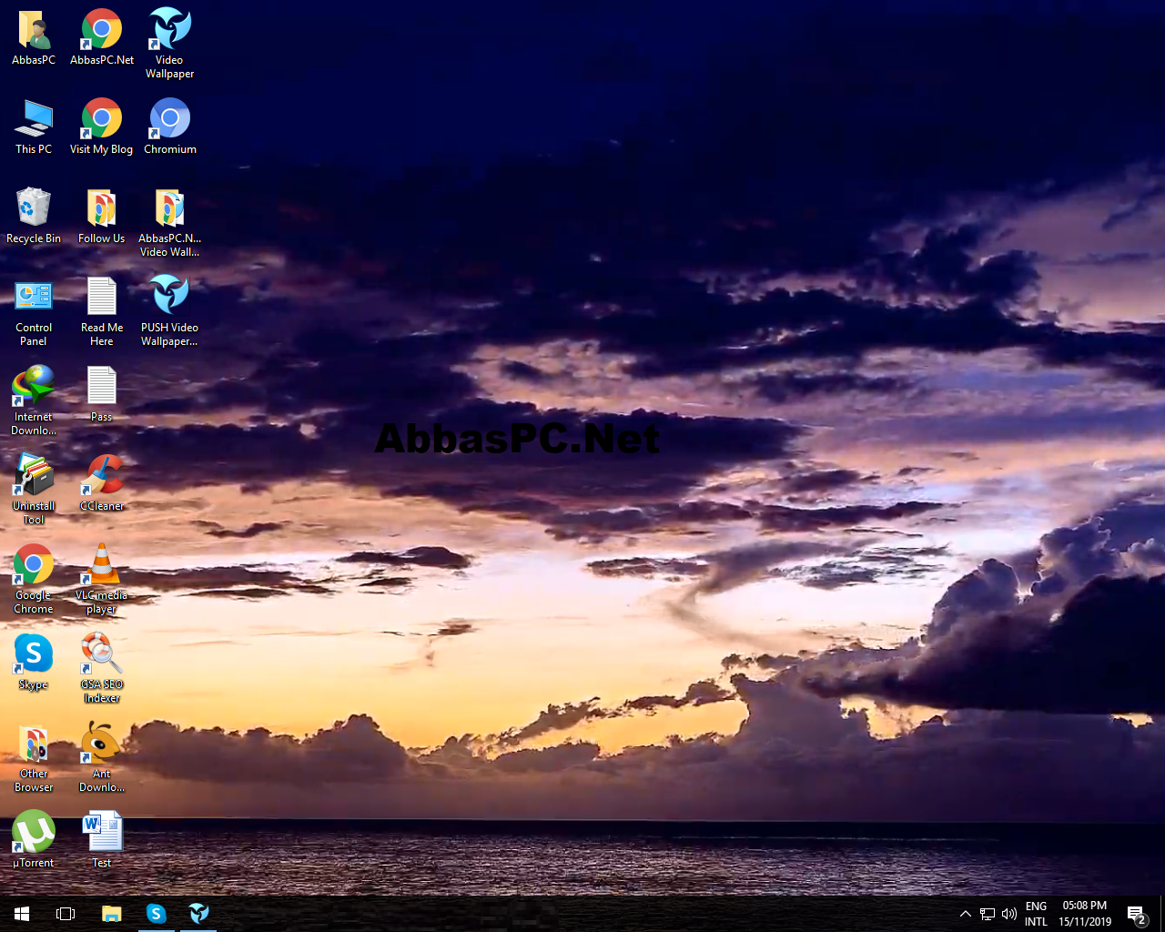Open the Control Panel icon
The width and height of the screenshot is (1165, 932).
(34, 312)
